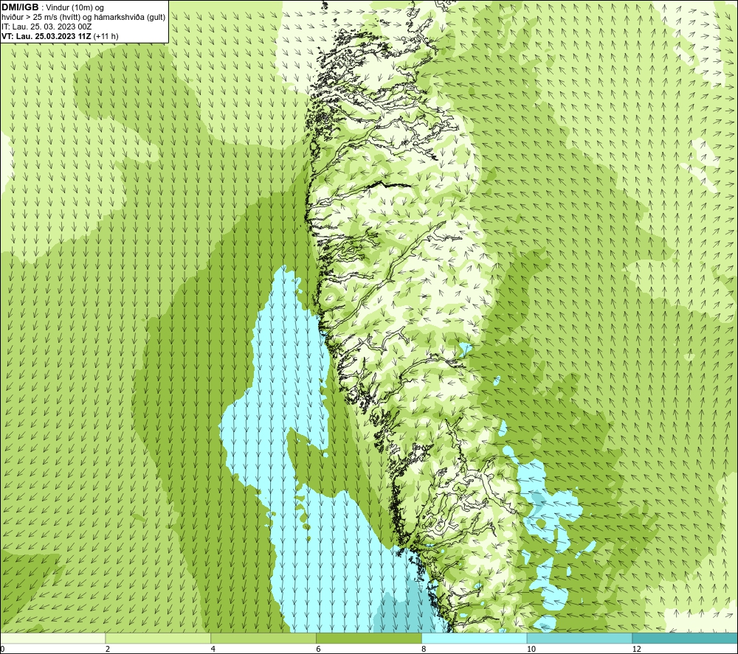
Task: Click the legend label '10'
Action: pos(531,649)
